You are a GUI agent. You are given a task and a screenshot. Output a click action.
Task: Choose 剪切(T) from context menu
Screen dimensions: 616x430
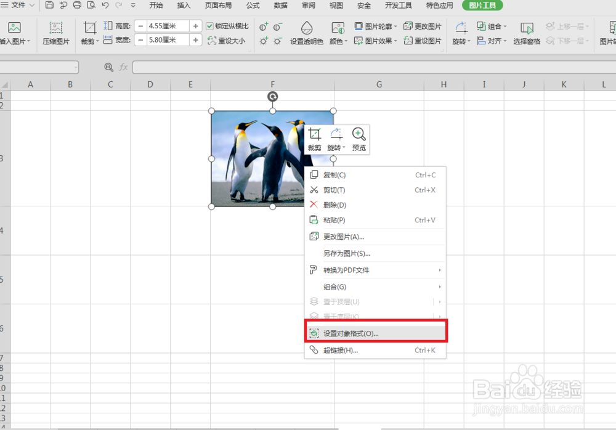tap(375, 190)
